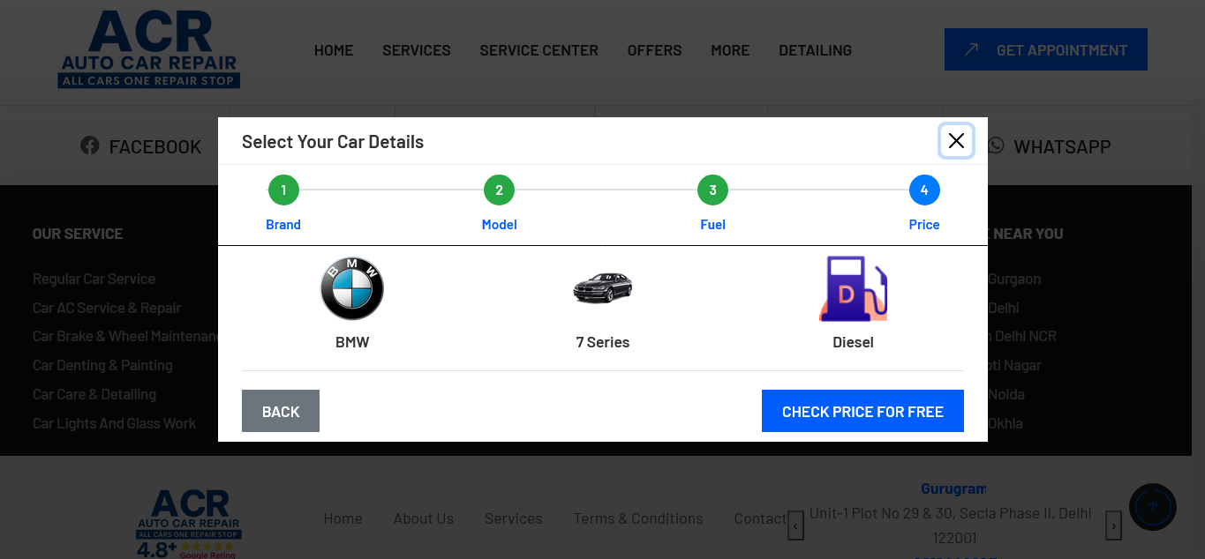
Task: Go to DETAILING navigation item
Action: pos(815,50)
